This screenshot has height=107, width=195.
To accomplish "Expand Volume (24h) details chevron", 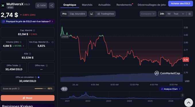I will click(23, 46).
